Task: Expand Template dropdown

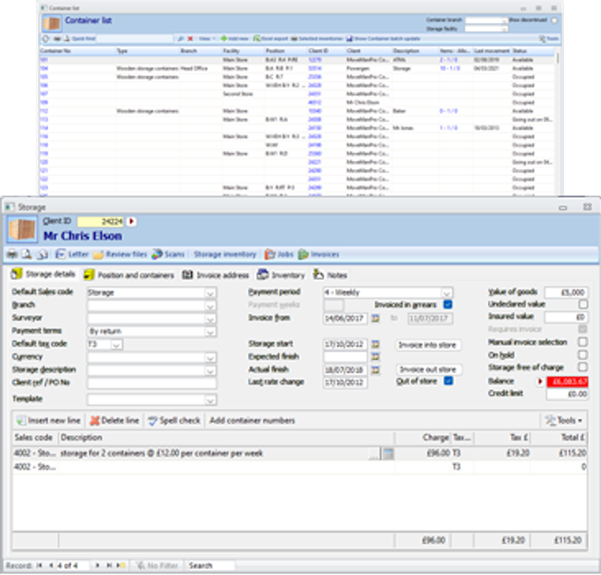Action: click(210, 400)
